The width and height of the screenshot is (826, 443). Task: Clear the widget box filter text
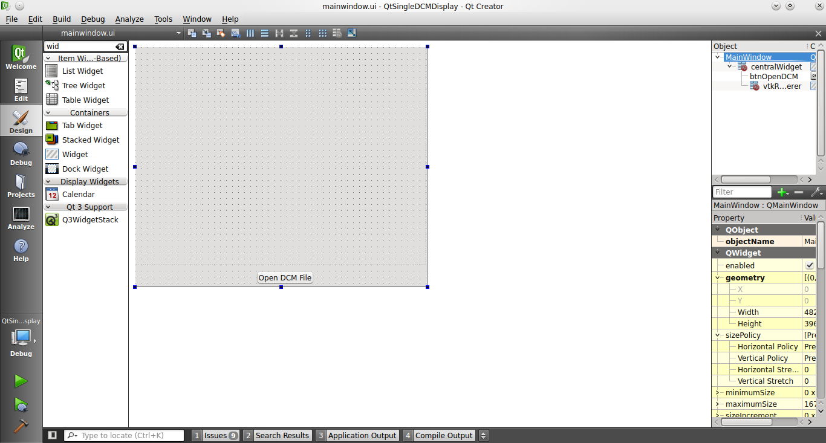pos(120,47)
